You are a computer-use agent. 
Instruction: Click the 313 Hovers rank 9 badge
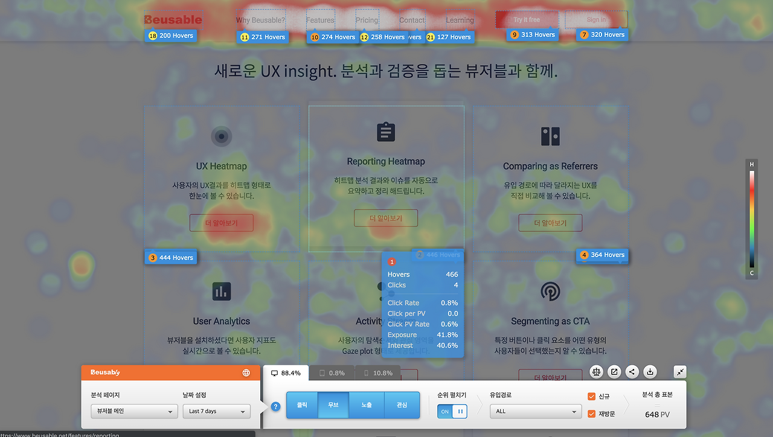coord(533,34)
